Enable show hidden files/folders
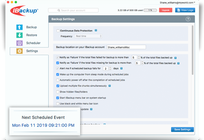Viewport: 204px width, 140px height. [58, 92]
